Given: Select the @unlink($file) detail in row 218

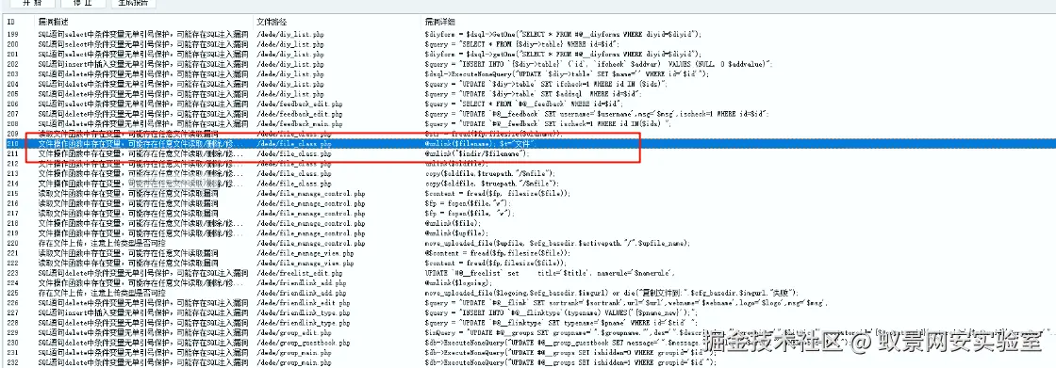Looking at the screenshot, I should click(453, 223).
